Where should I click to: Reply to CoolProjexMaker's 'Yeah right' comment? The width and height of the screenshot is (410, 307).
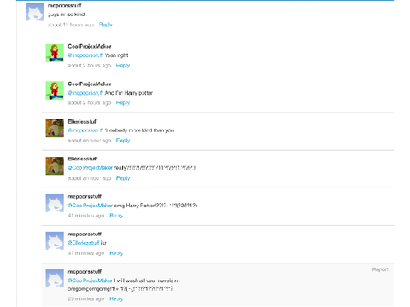click(x=123, y=65)
